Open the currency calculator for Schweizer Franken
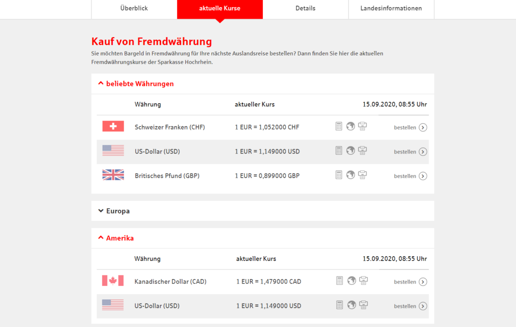 [339, 126]
